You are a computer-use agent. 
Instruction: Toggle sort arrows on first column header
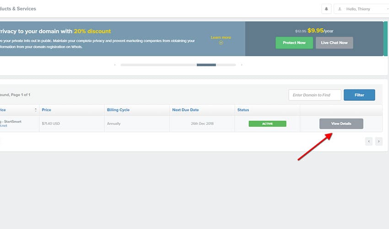pos(36,110)
